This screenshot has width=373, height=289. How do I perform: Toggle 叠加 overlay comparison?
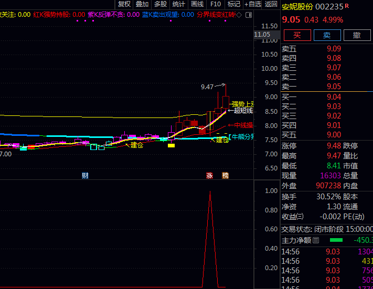pyautogui.click(x=142, y=4)
